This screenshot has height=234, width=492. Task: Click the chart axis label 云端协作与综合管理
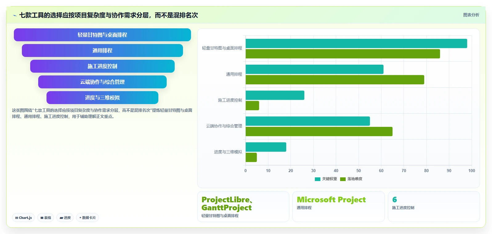[224, 126]
